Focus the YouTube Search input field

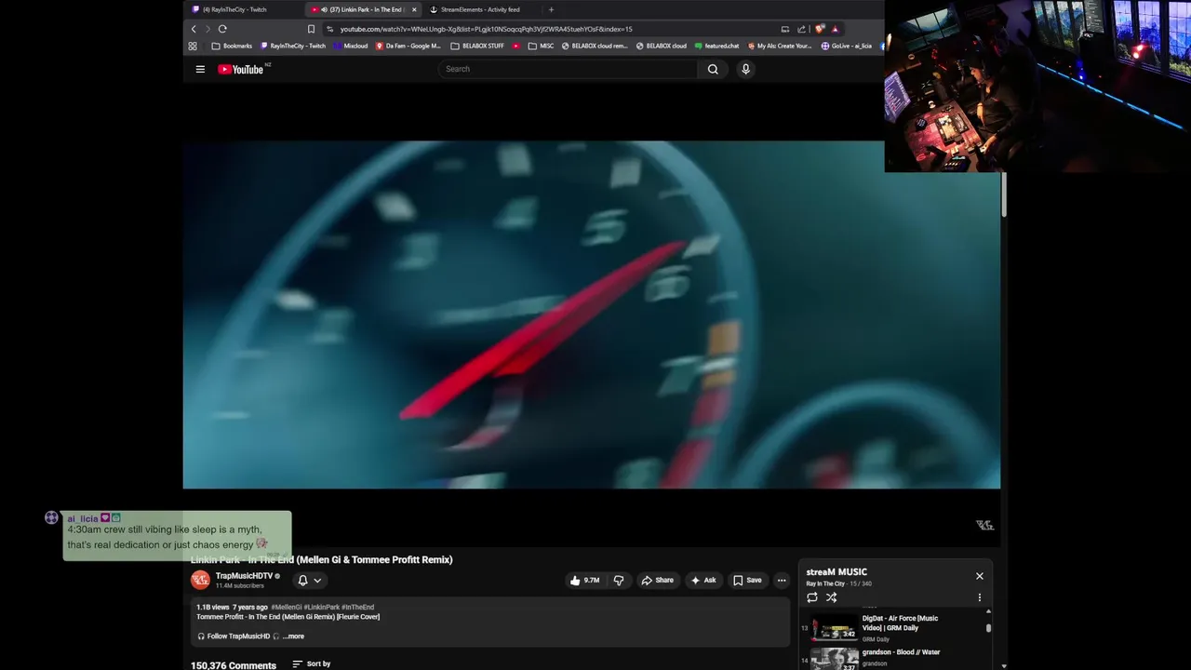pos(568,69)
